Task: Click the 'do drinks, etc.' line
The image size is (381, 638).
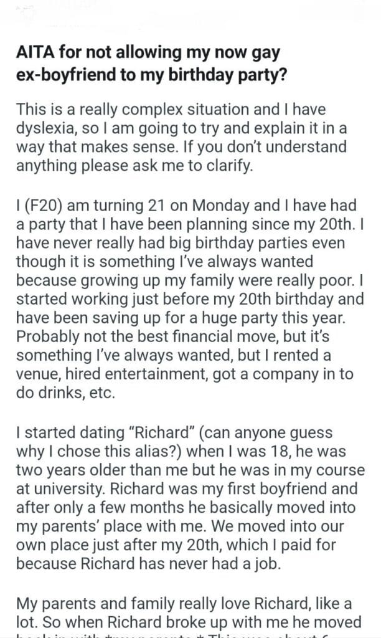Action: 65,393
